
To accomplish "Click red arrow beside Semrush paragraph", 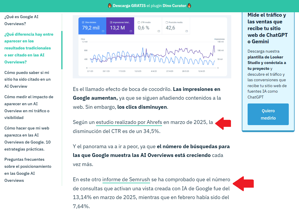I will pyautogui.click(x=245, y=184).
